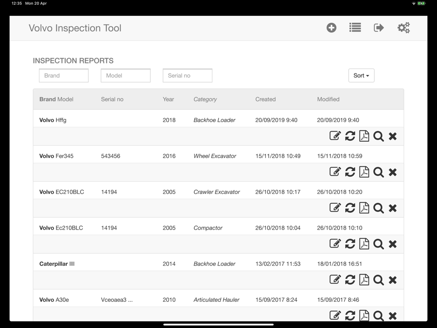
Task: Click serial number 543456
Action: click(x=111, y=156)
